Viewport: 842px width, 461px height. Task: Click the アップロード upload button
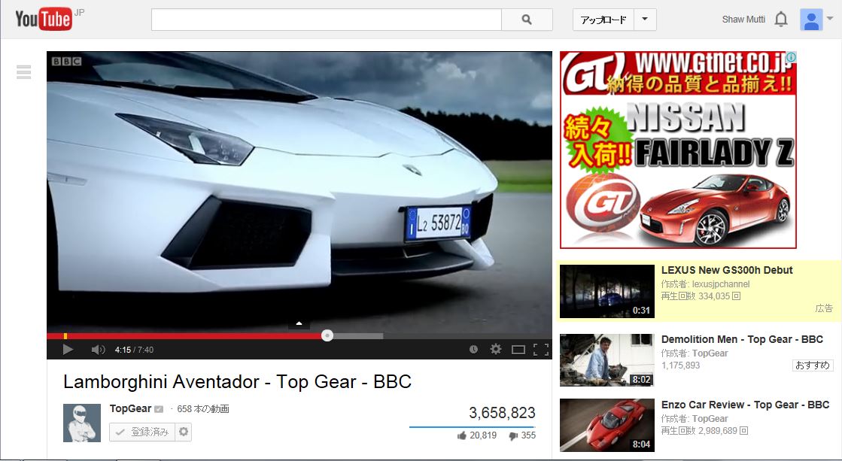[x=603, y=20]
